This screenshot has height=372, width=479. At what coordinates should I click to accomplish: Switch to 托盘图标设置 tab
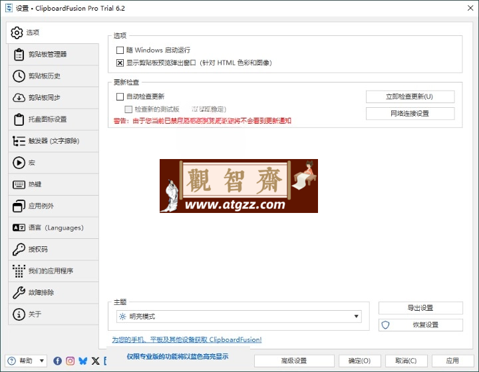pyautogui.click(x=53, y=119)
